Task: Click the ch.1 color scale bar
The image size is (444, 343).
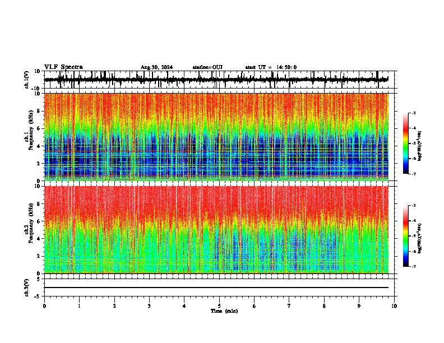Action: click(x=406, y=143)
